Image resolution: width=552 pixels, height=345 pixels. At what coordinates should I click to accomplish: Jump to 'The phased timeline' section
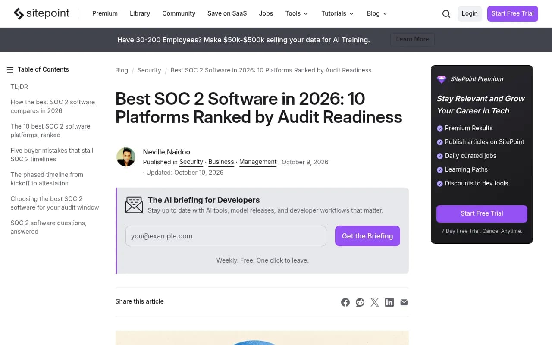click(x=47, y=179)
